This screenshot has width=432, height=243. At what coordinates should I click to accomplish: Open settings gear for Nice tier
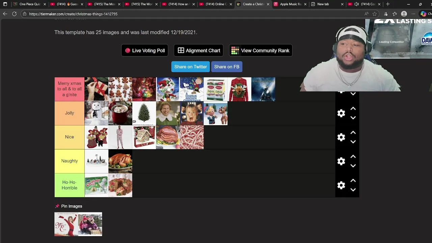341,137
